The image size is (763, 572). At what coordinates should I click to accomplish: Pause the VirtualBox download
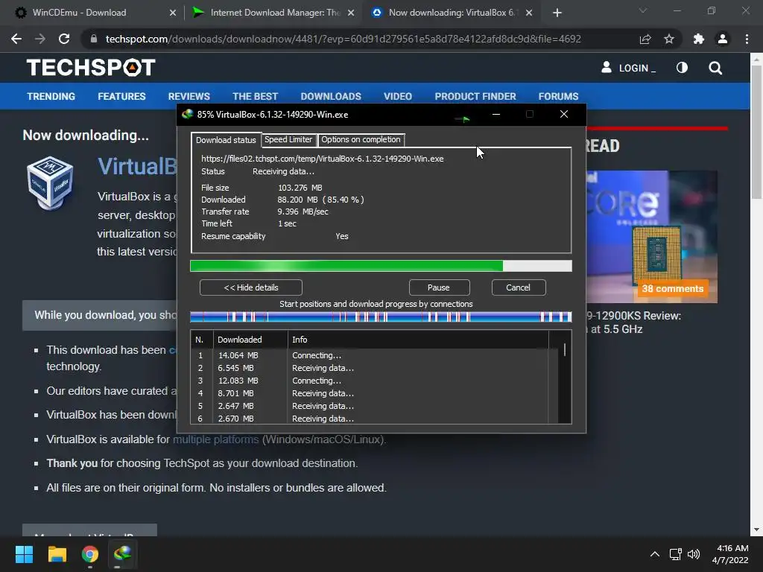tap(438, 287)
